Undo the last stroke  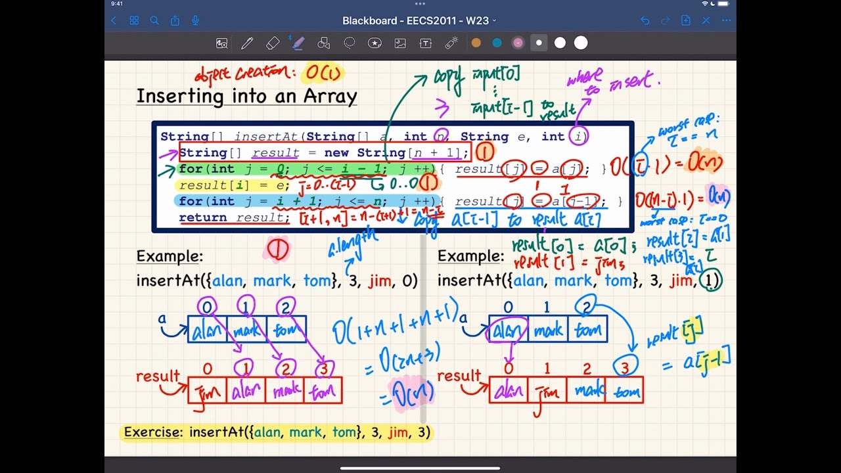point(645,20)
